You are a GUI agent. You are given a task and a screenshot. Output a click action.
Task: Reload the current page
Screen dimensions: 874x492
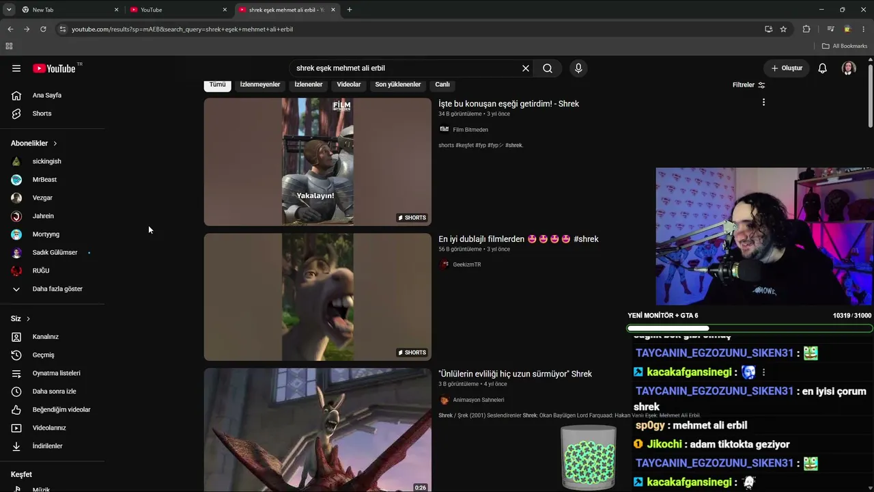click(43, 29)
